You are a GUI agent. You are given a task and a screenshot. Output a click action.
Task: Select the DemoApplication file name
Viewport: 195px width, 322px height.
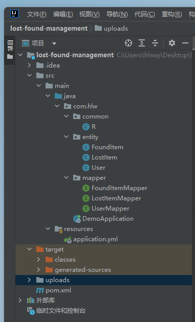(108, 219)
